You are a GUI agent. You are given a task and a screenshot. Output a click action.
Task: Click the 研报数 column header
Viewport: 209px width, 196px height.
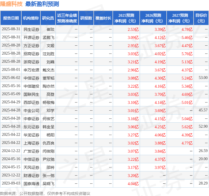(86, 18)
